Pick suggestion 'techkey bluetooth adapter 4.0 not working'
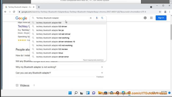The width and height of the screenshot is (172, 97). pyautogui.click(x=68, y=46)
